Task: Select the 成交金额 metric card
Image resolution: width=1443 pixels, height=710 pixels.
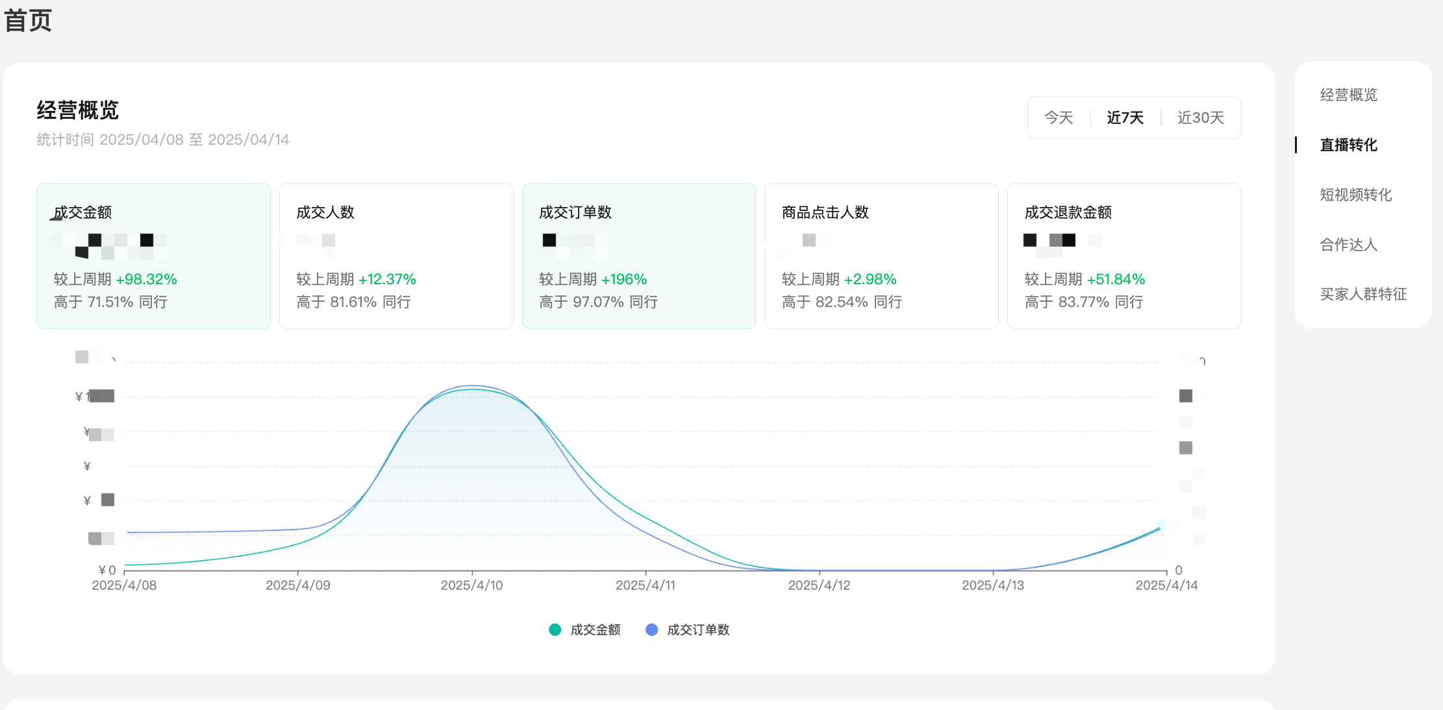Action: pos(153,256)
